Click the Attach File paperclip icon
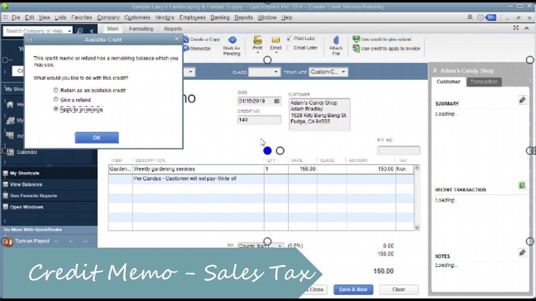Screen dimensions: 536x301 tap(336, 40)
